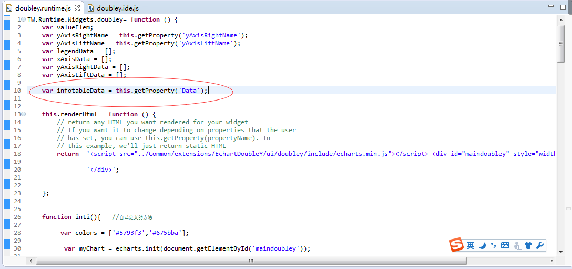Click the user account icon in IME bar
The image size is (572, 269).
pos(517,246)
